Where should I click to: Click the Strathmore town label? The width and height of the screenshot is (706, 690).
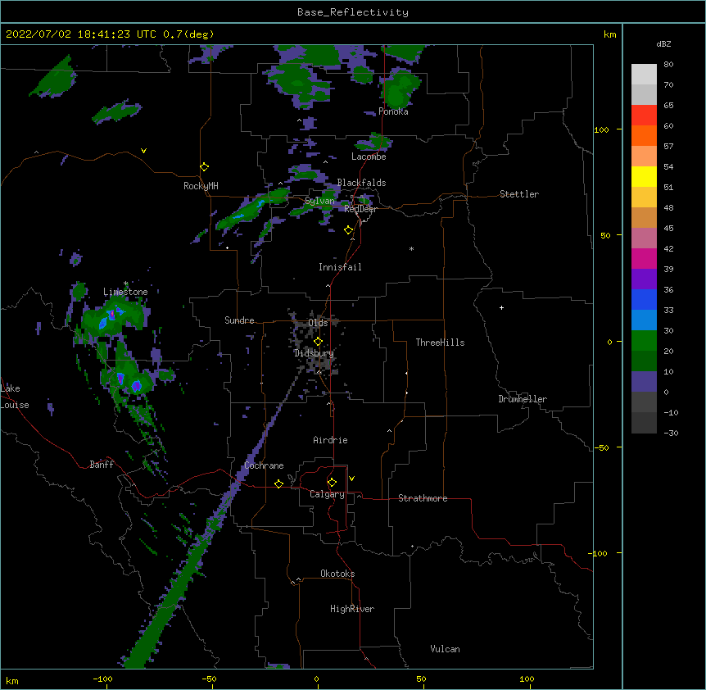pos(423,498)
